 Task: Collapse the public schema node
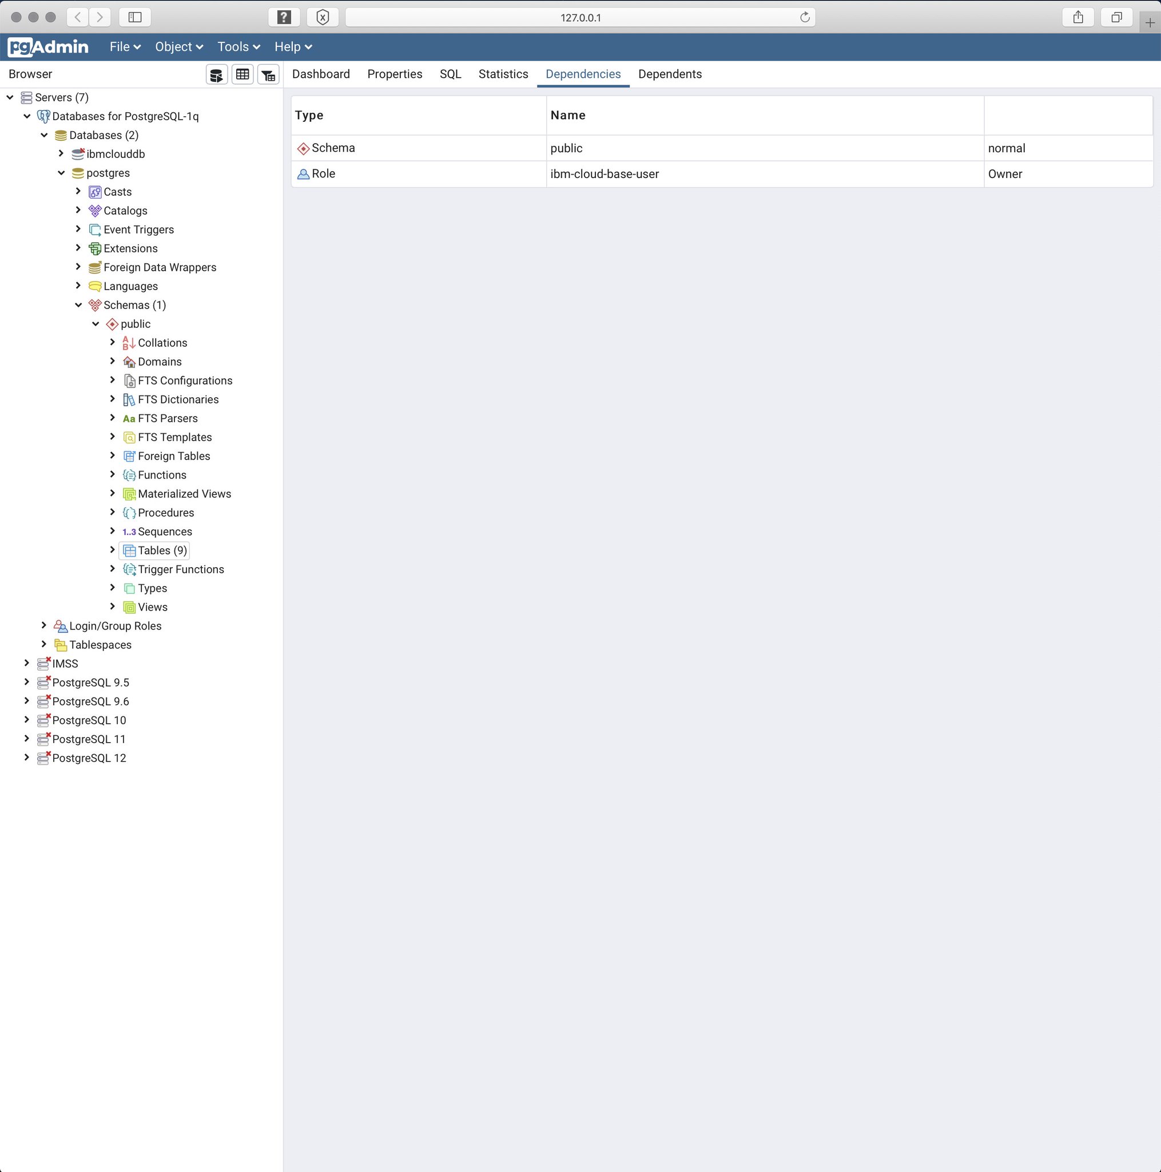pyautogui.click(x=95, y=324)
